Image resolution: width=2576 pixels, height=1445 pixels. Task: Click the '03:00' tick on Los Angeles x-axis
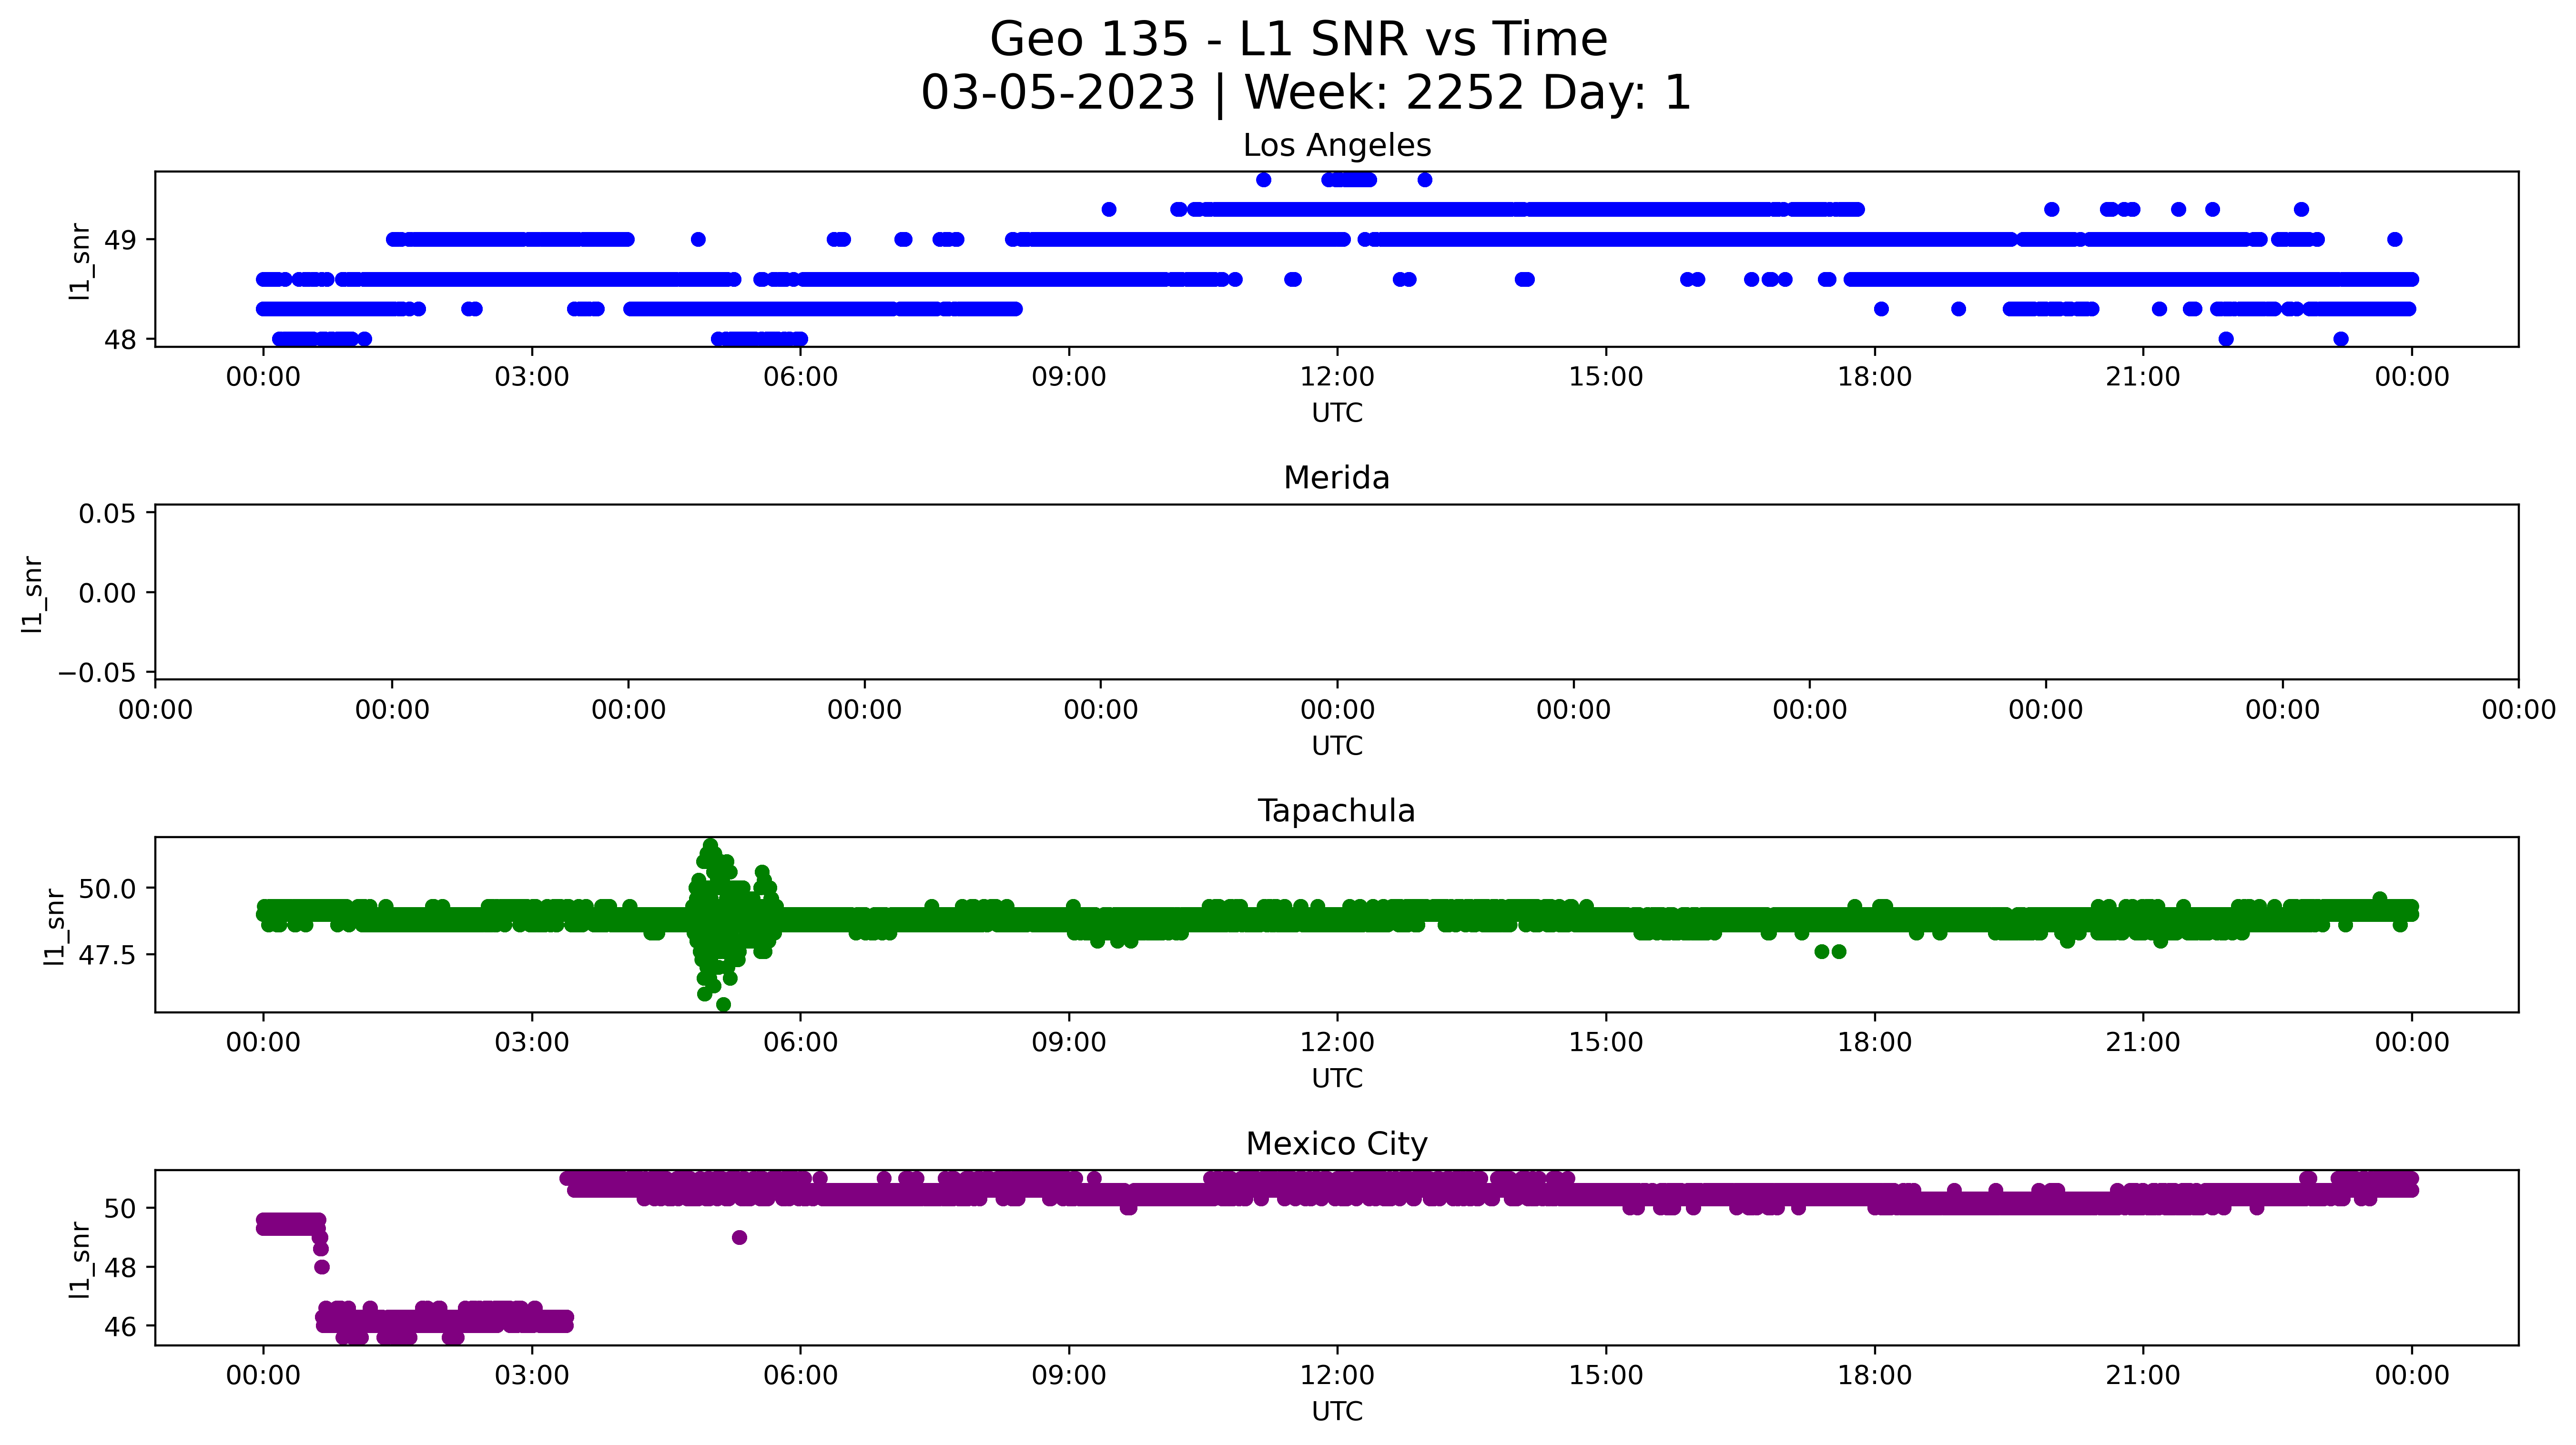532,377
